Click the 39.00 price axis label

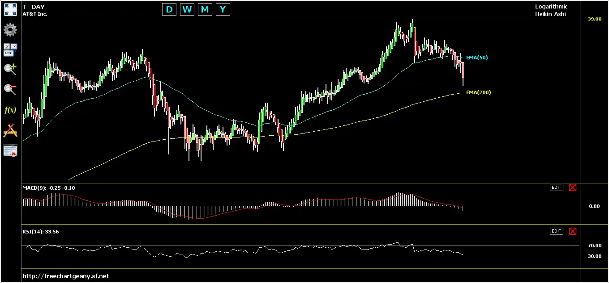tap(594, 19)
